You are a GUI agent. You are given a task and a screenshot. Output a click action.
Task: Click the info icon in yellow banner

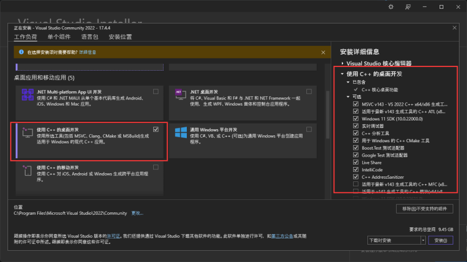pyautogui.click(x=21, y=52)
